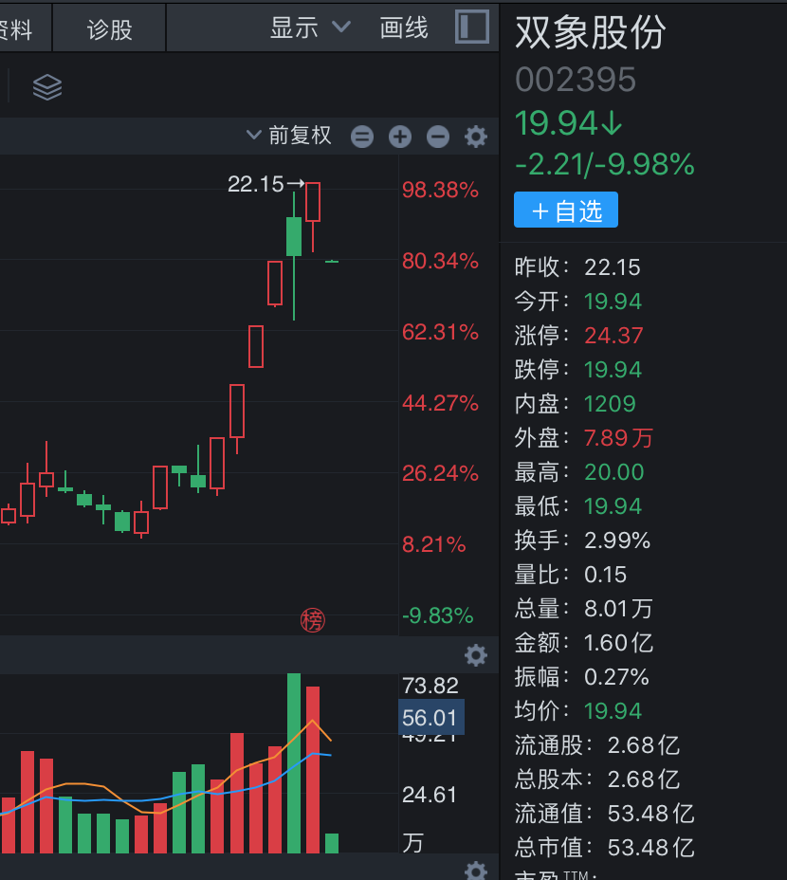
Task: Open the layers stack icon
Action: [x=47, y=87]
